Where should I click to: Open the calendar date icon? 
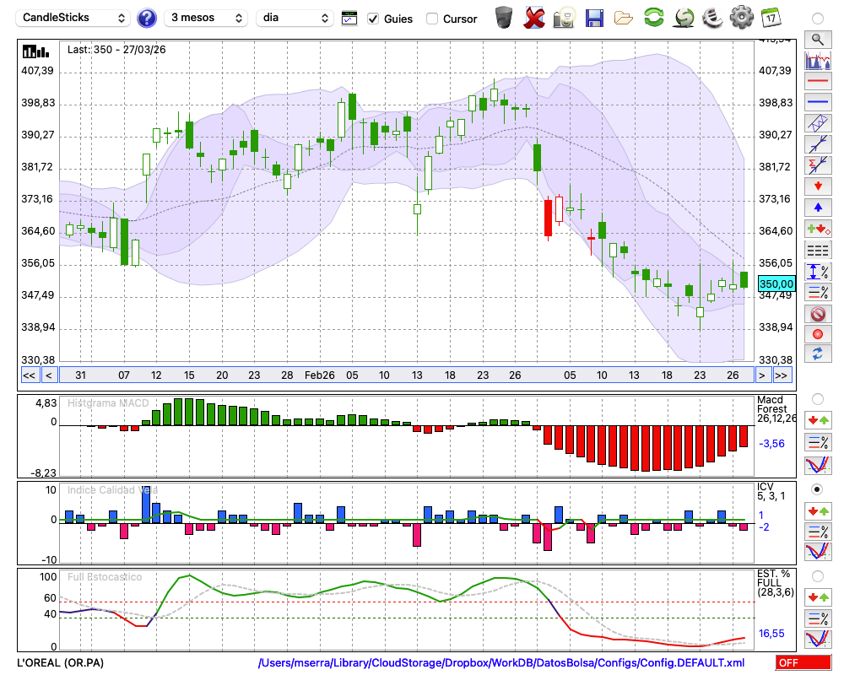[x=770, y=18]
